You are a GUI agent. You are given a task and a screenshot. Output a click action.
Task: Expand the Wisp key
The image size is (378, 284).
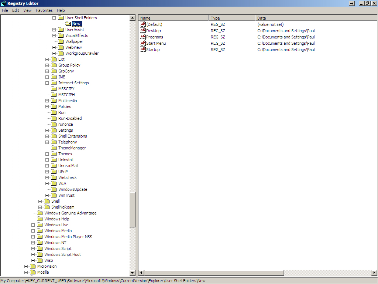33,260
